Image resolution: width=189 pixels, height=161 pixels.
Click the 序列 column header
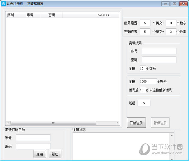(12, 15)
